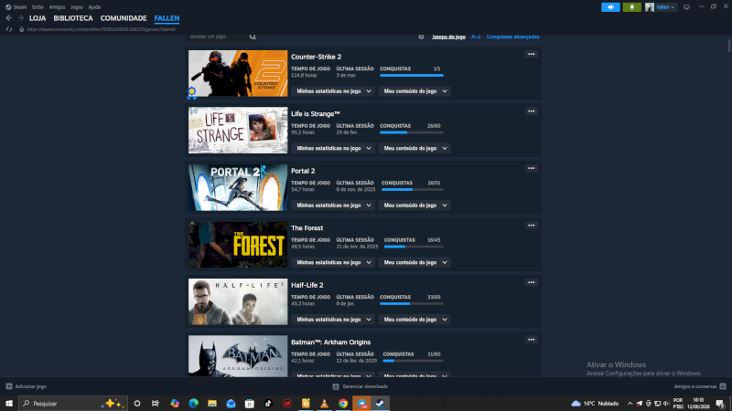This screenshot has width=732, height=411.
Task: Open the more options for Half-Life 2
Action: point(532,282)
